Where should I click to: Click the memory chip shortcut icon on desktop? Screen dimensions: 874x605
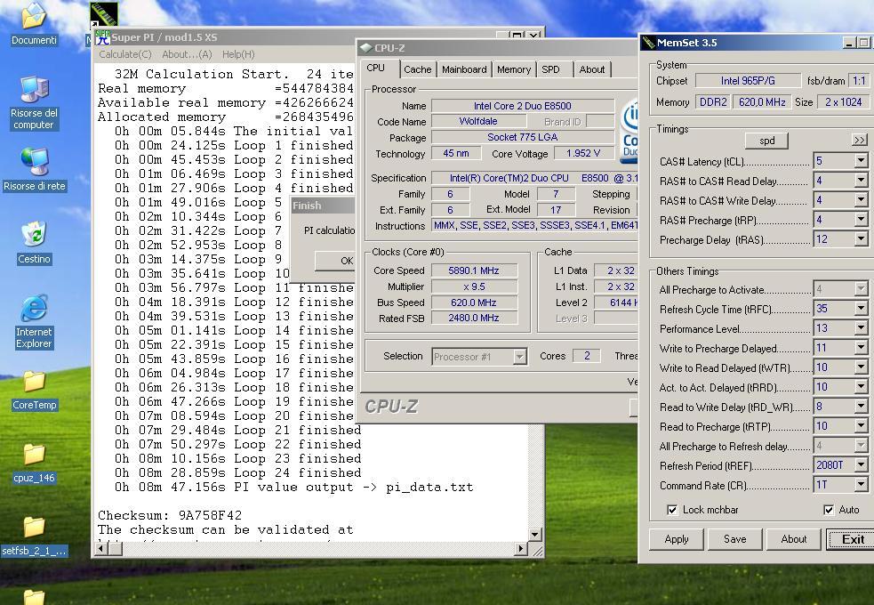click(104, 14)
